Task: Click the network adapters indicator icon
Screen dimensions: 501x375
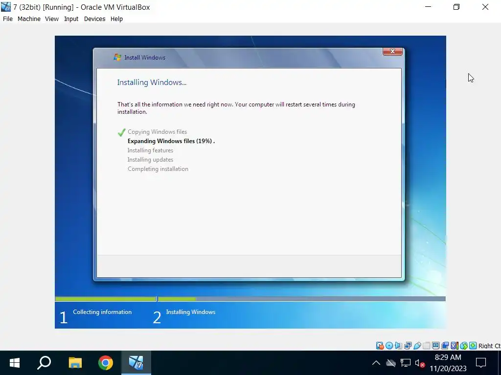Action: coord(408,346)
